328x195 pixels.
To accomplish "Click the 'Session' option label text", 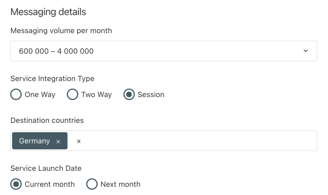I will pyautogui.click(x=151, y=95).
